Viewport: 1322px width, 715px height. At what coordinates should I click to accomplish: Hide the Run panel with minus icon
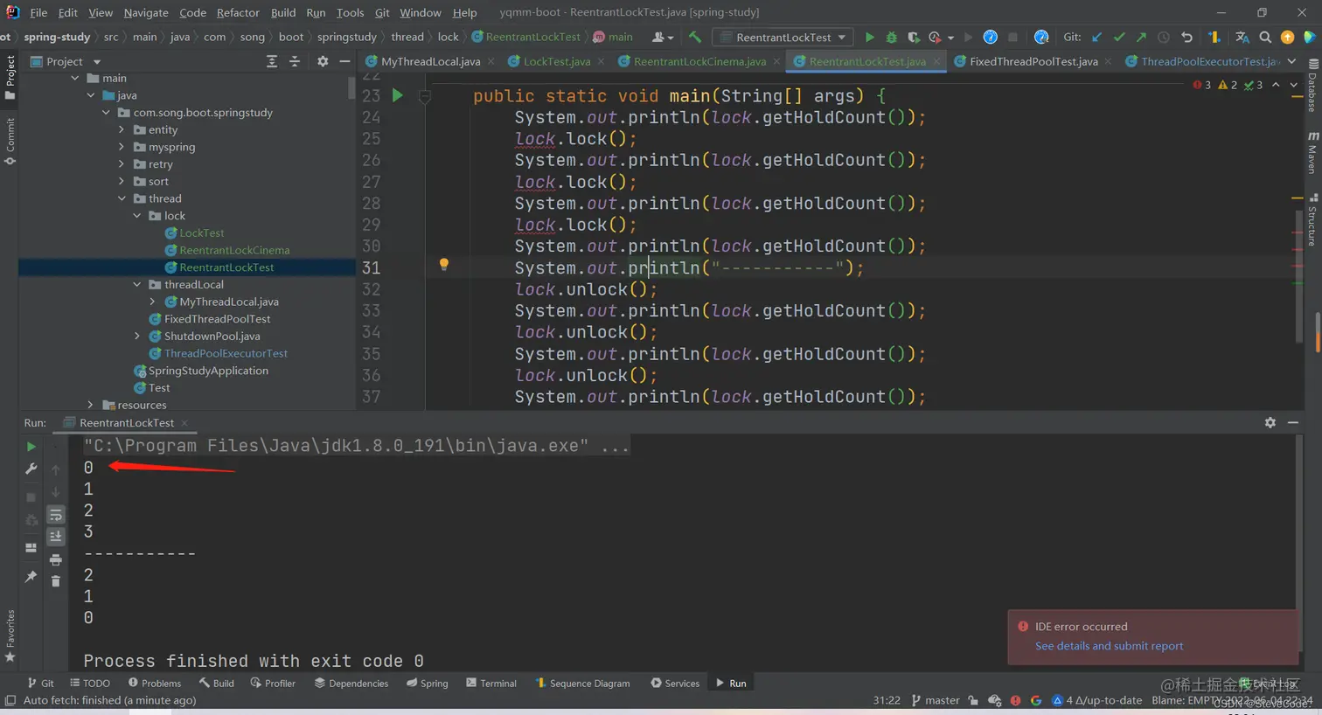pos(1293,422)
